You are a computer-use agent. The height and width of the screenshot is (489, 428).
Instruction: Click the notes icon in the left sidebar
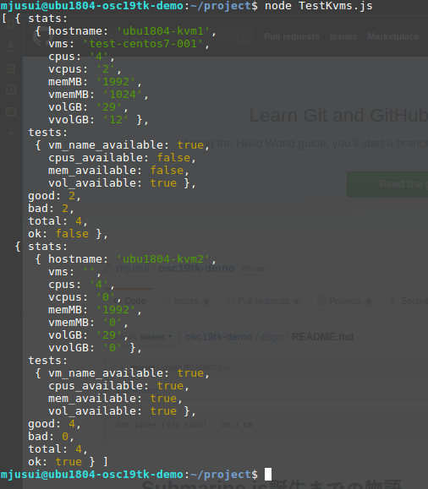point(11,68)
